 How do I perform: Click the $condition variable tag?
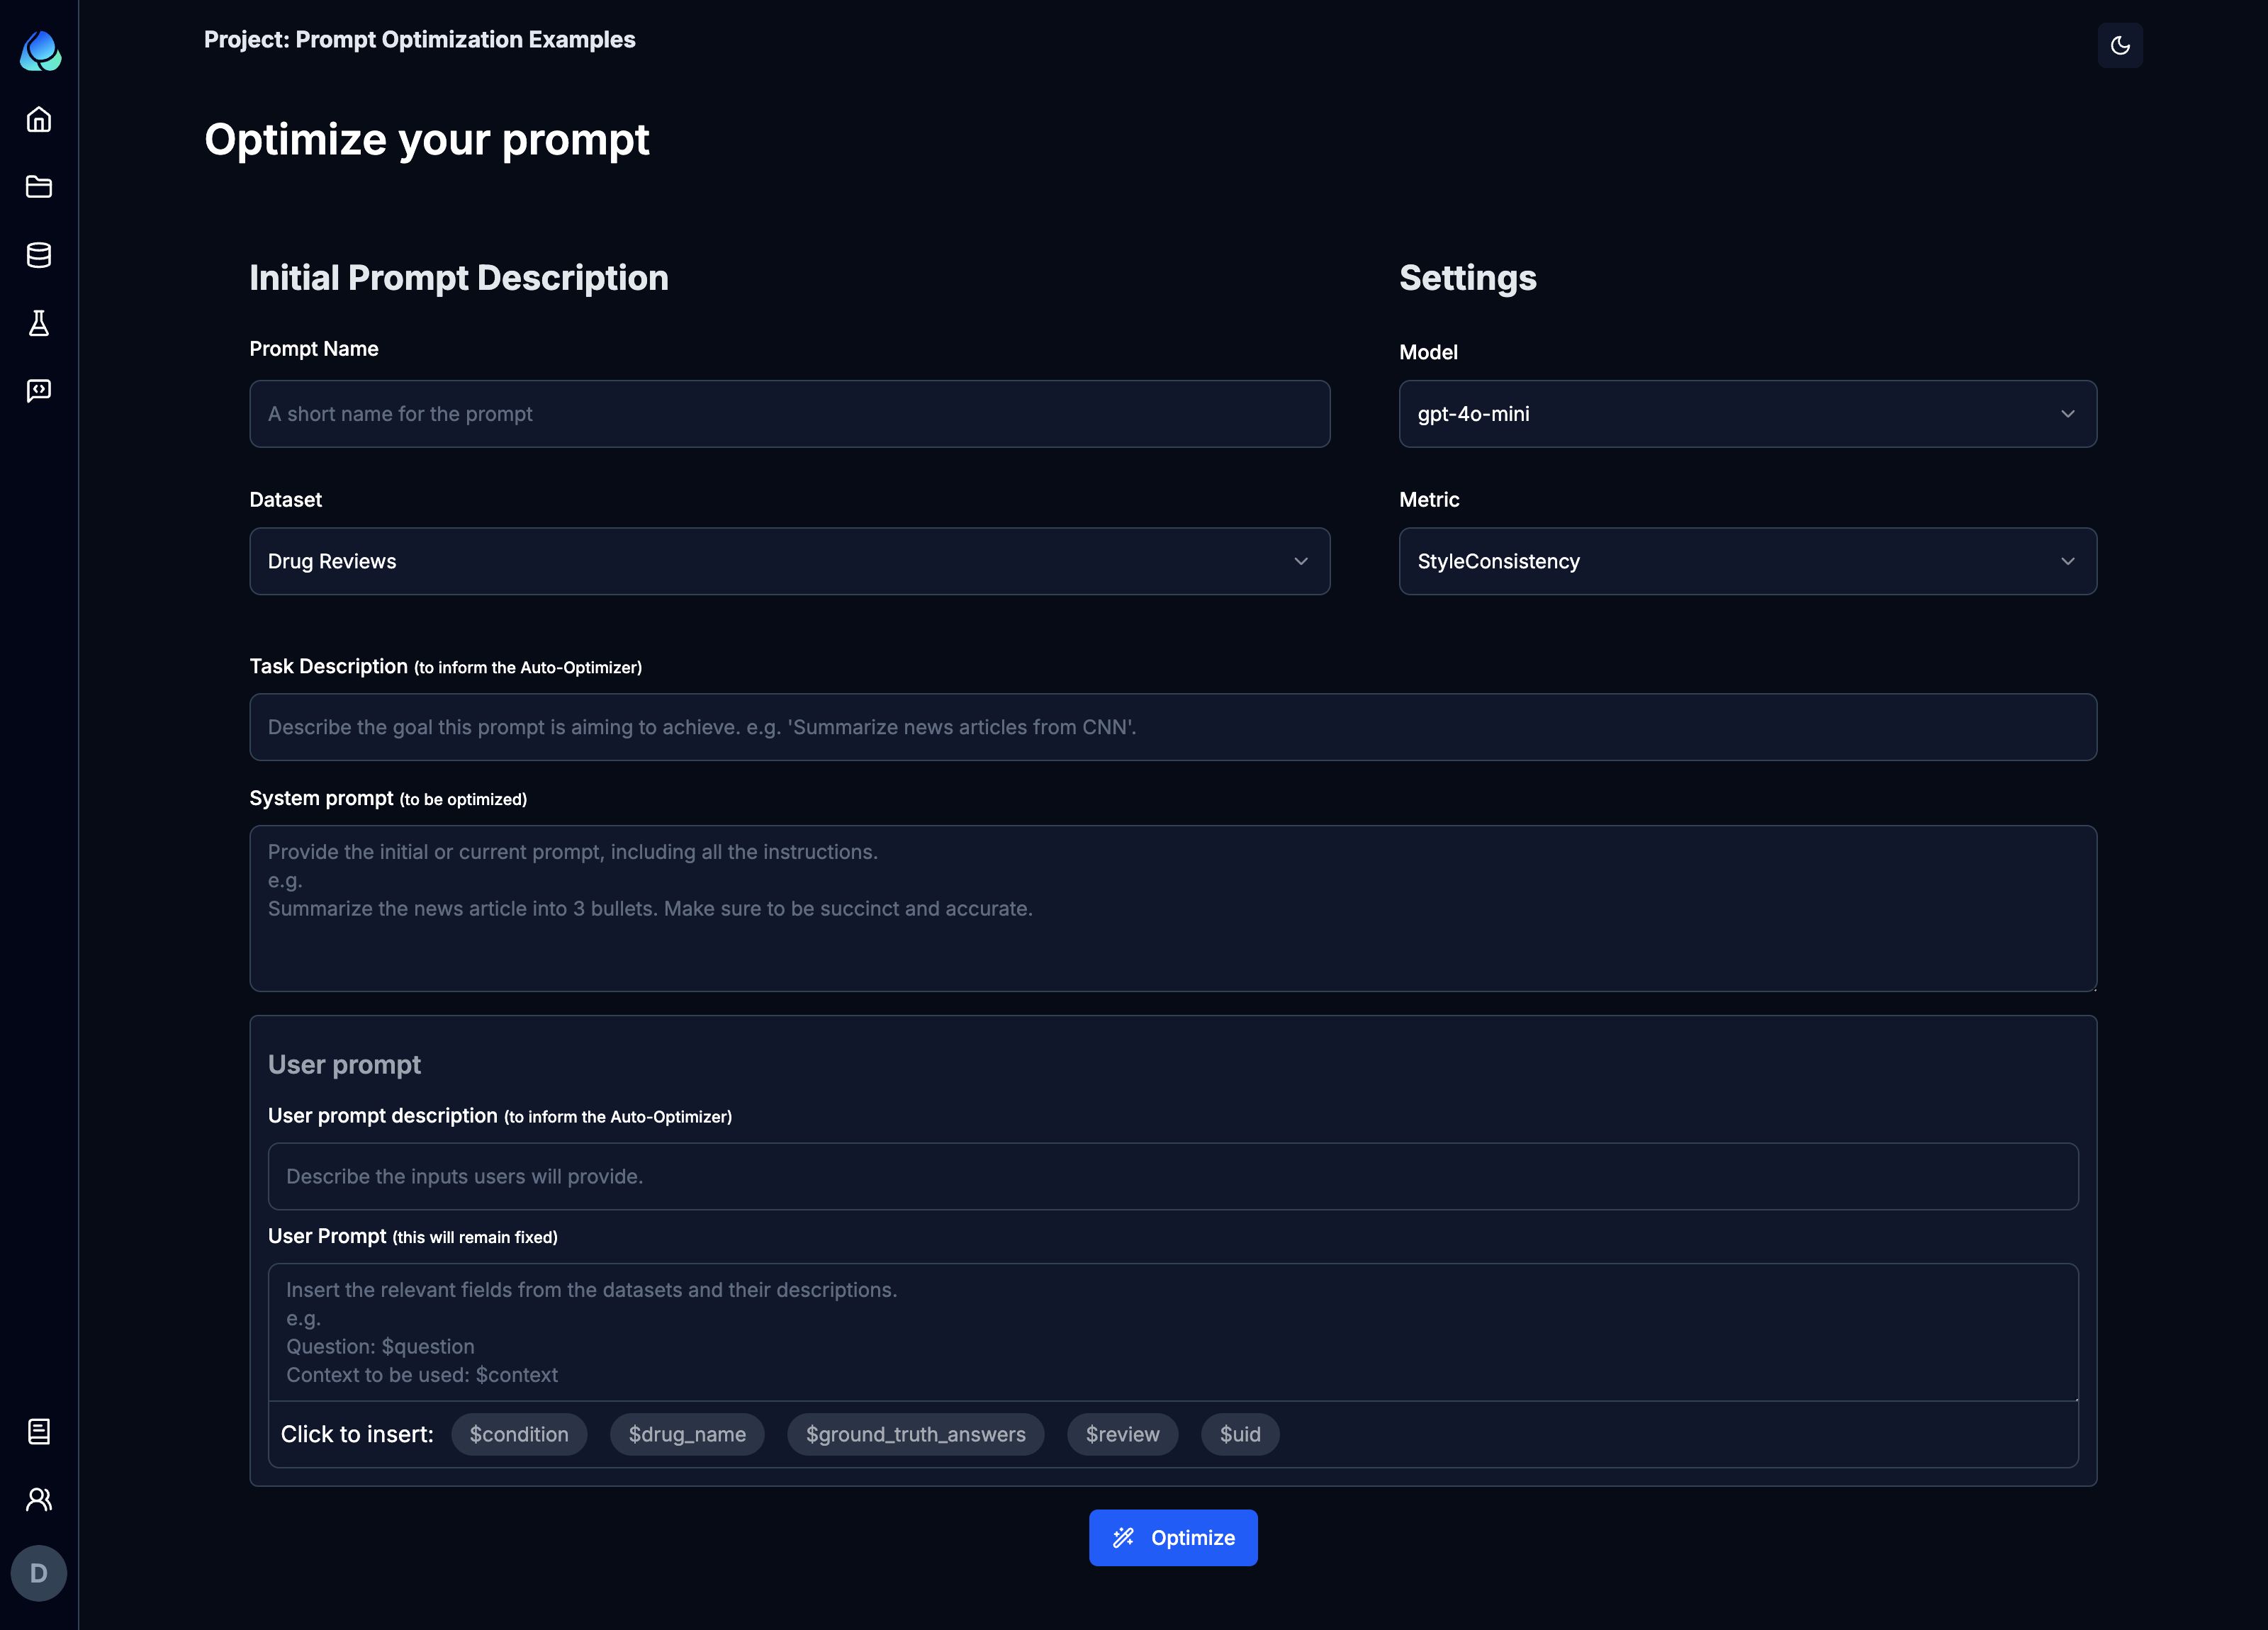click(x=517, y=1433)
